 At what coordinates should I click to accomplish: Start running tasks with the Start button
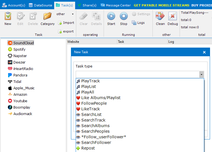point(111,16)
